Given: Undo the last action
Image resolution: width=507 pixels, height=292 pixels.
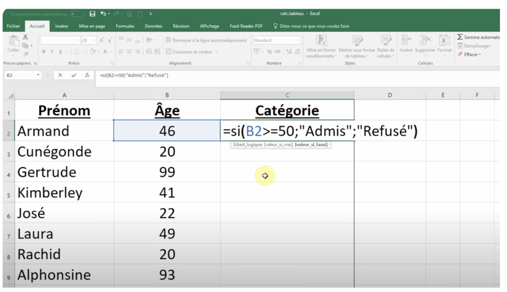Looking at the screenshot, I should tap(103, 14).
